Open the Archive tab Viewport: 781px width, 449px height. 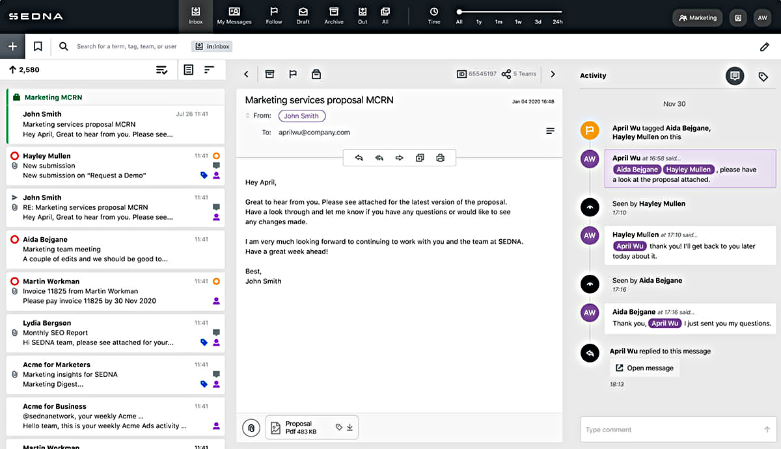coord(334,16)
